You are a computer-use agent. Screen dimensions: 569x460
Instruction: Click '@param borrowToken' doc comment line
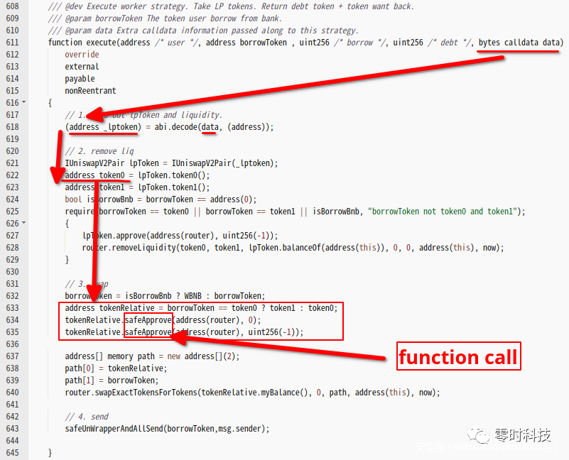pos(165,18)
